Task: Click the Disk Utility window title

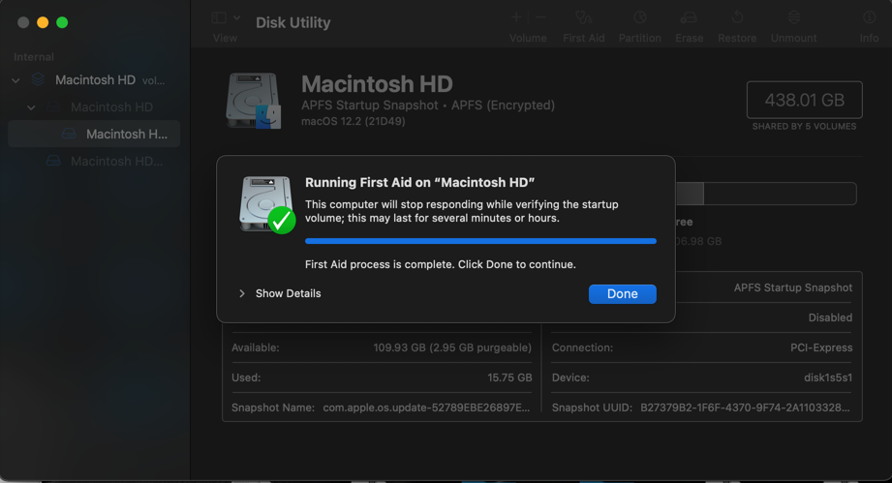Action: (292, 22)
